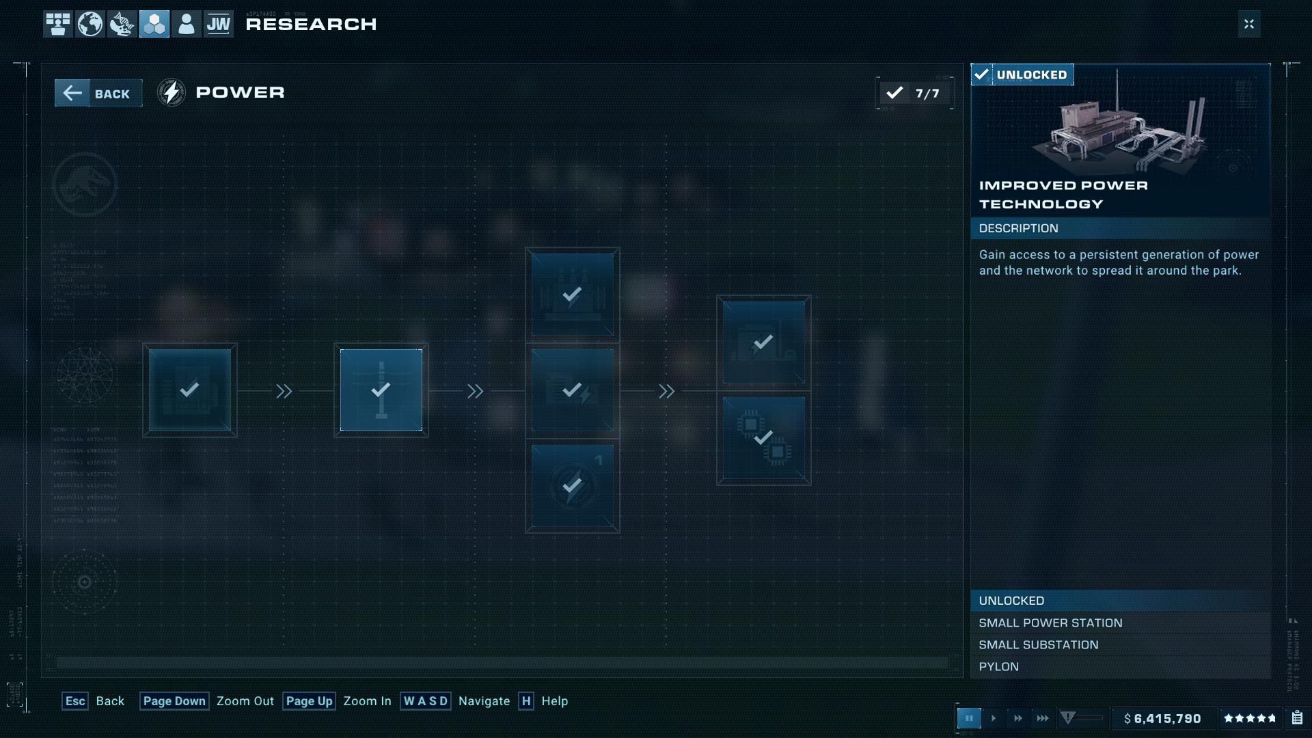Click the Esc Back hint

94,701
